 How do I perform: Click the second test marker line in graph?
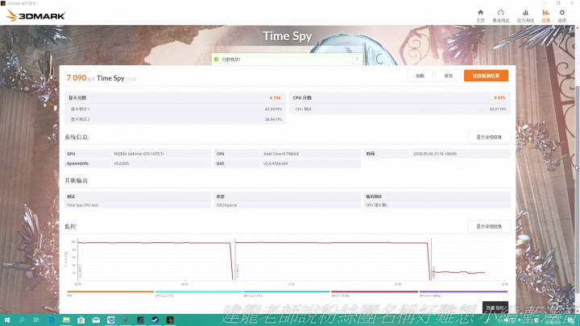(x=235, y=261)
